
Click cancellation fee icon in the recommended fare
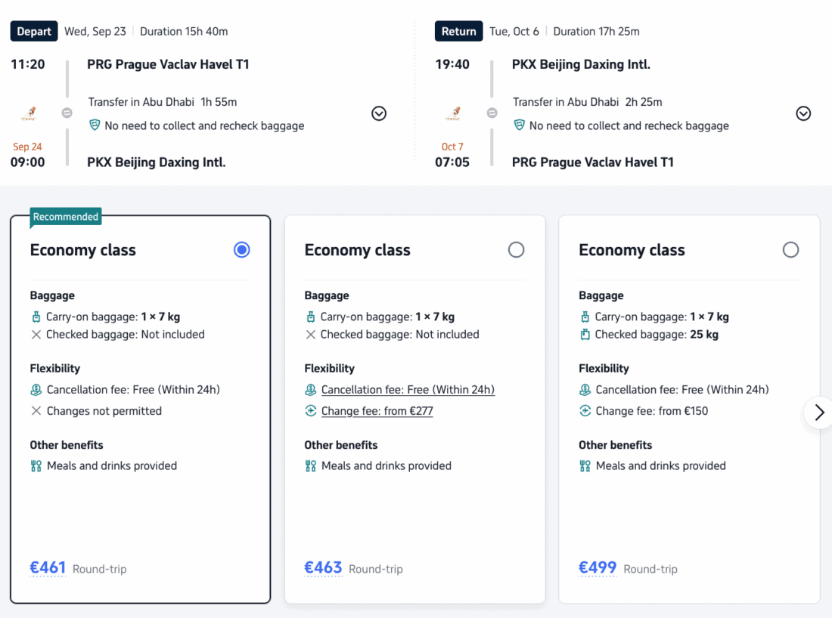[36, 390]
